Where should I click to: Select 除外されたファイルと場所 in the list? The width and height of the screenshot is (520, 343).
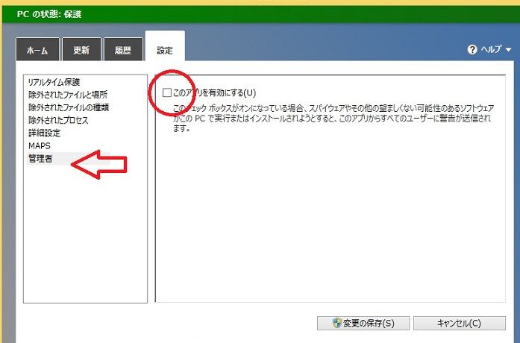pyautogui.click(x=68, y=95)
